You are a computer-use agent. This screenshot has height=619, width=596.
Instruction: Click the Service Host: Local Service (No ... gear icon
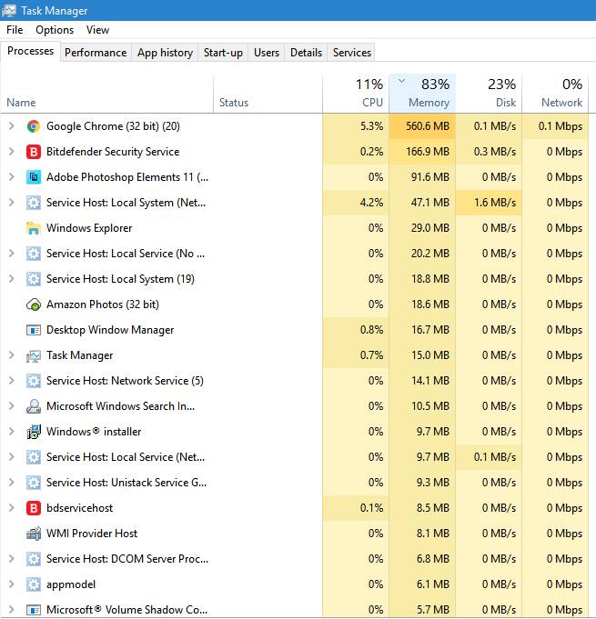pos(34,254)
